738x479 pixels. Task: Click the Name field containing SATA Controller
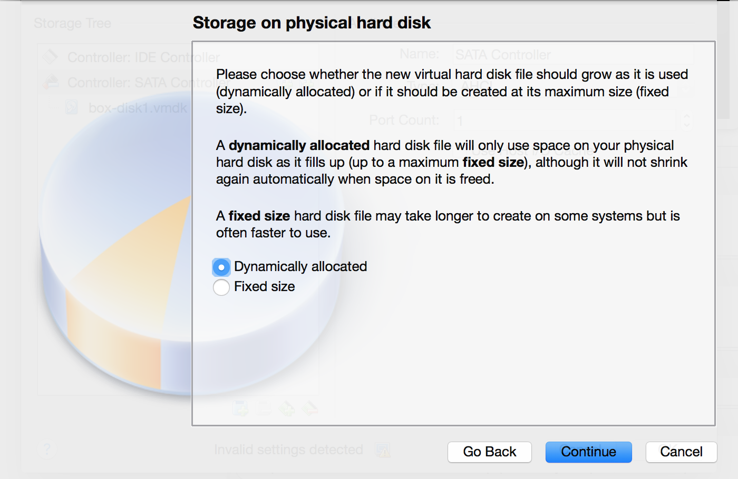coord(572,55)
